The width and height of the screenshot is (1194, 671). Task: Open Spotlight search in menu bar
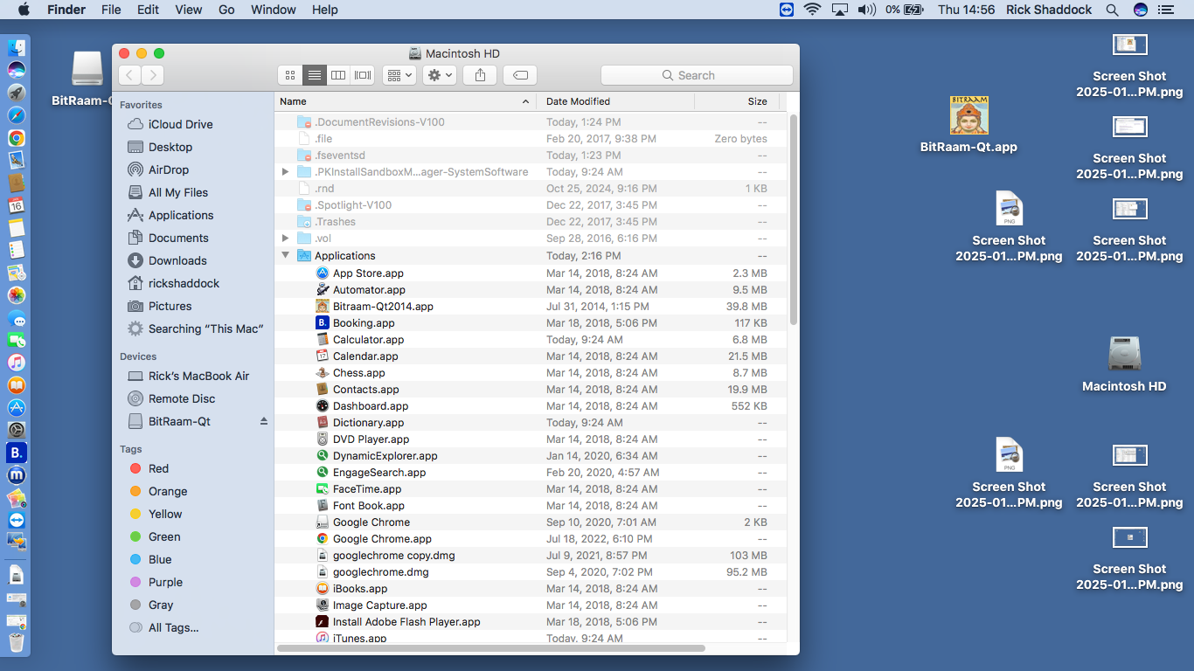1112,10
